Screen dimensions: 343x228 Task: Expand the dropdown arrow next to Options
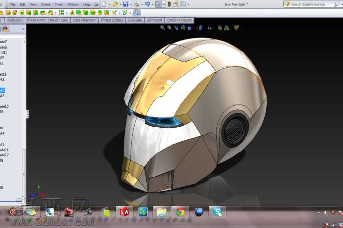(188, 4)
